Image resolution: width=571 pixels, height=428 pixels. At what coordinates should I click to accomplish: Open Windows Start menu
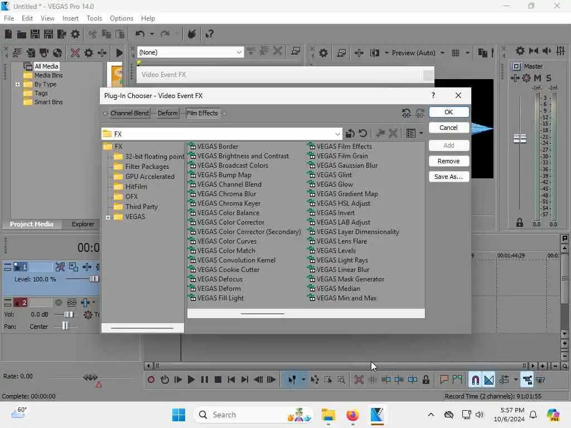click(x=178, y=415)
